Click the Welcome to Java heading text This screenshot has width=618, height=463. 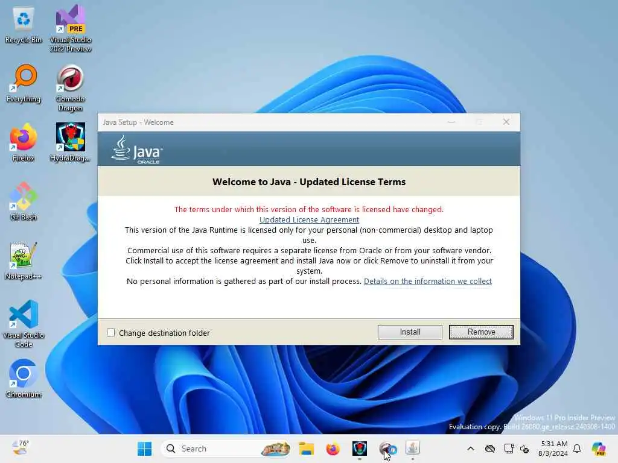click(309, 182)
